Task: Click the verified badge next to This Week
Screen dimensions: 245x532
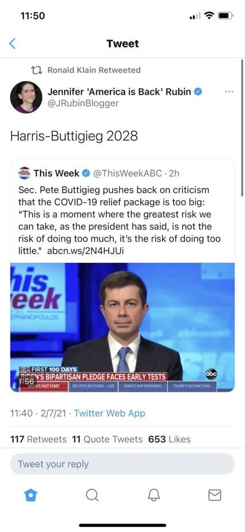Action: pyautogui.click(x=86, y=173)
